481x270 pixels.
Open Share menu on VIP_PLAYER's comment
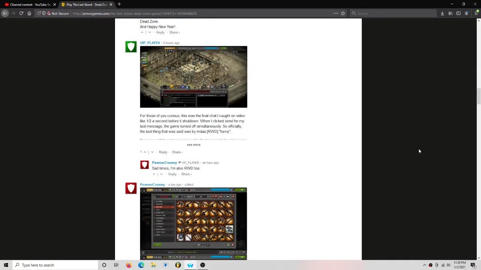(x=177, y=152)
